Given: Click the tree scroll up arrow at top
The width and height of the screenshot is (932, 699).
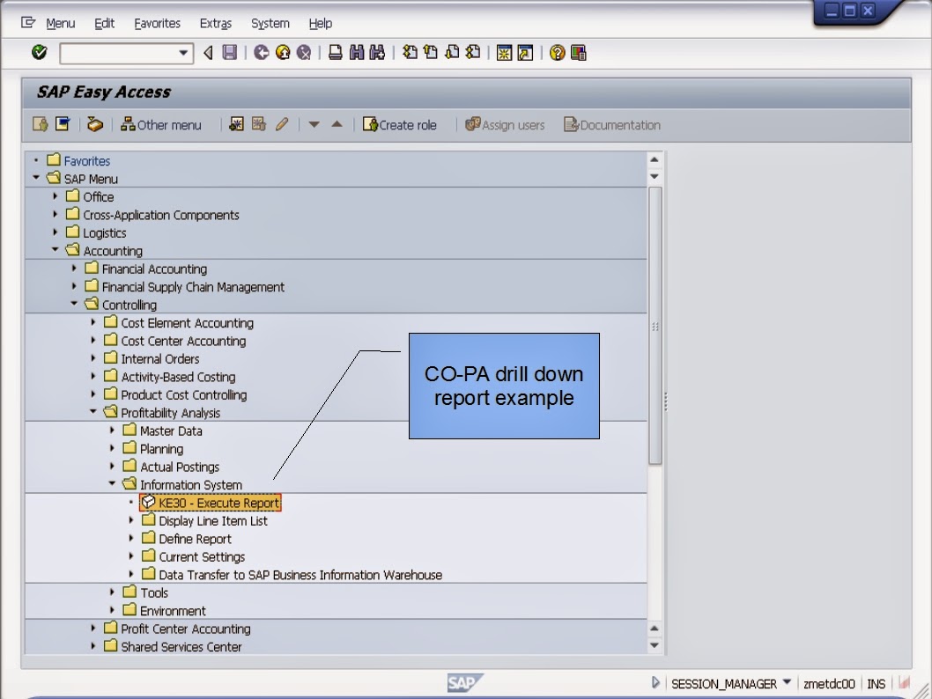Looking at the screenshot, I should pos(655,159).
